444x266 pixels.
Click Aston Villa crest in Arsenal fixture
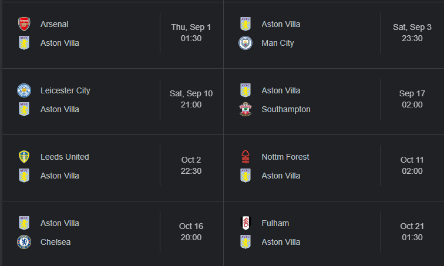click(24, 43)
